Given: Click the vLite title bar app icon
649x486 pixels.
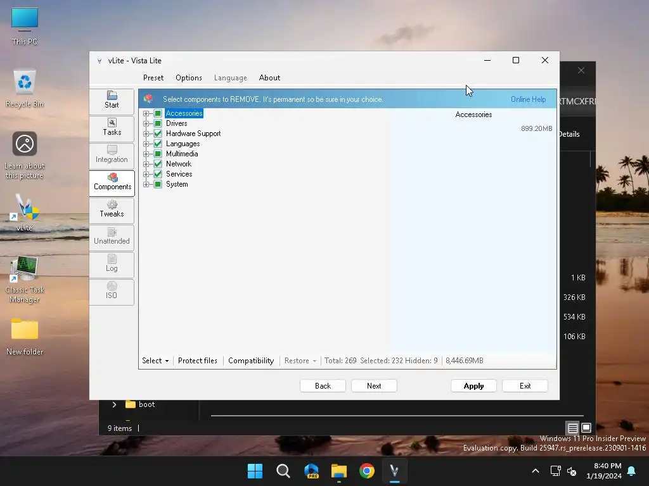Looking at the screenshot, I should pyautogui.click(x=100, y=61).
